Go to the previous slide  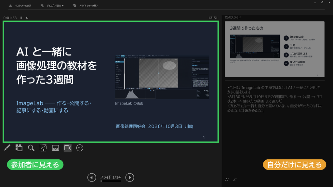92,178
